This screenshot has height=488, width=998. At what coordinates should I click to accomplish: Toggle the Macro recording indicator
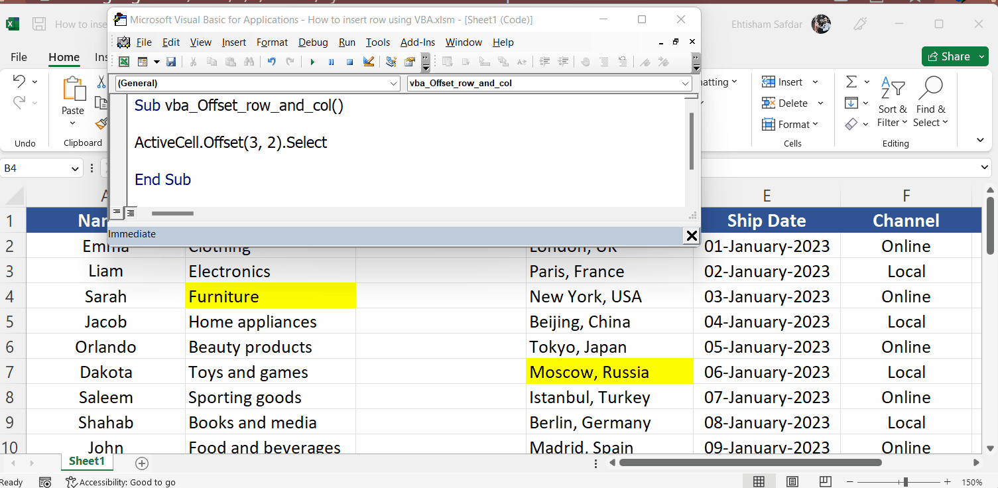point(45,482)
